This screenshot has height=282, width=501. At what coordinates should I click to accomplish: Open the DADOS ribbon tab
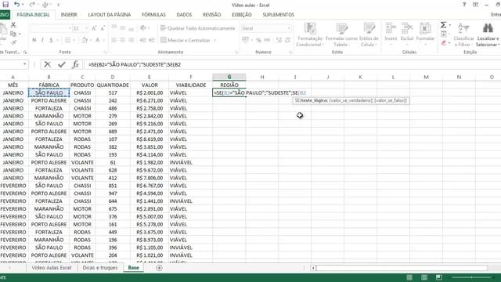185,15
